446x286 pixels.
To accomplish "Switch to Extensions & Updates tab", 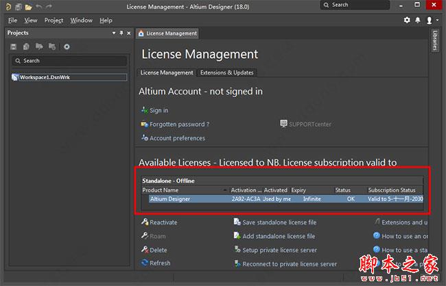I will tap(226, 73).
